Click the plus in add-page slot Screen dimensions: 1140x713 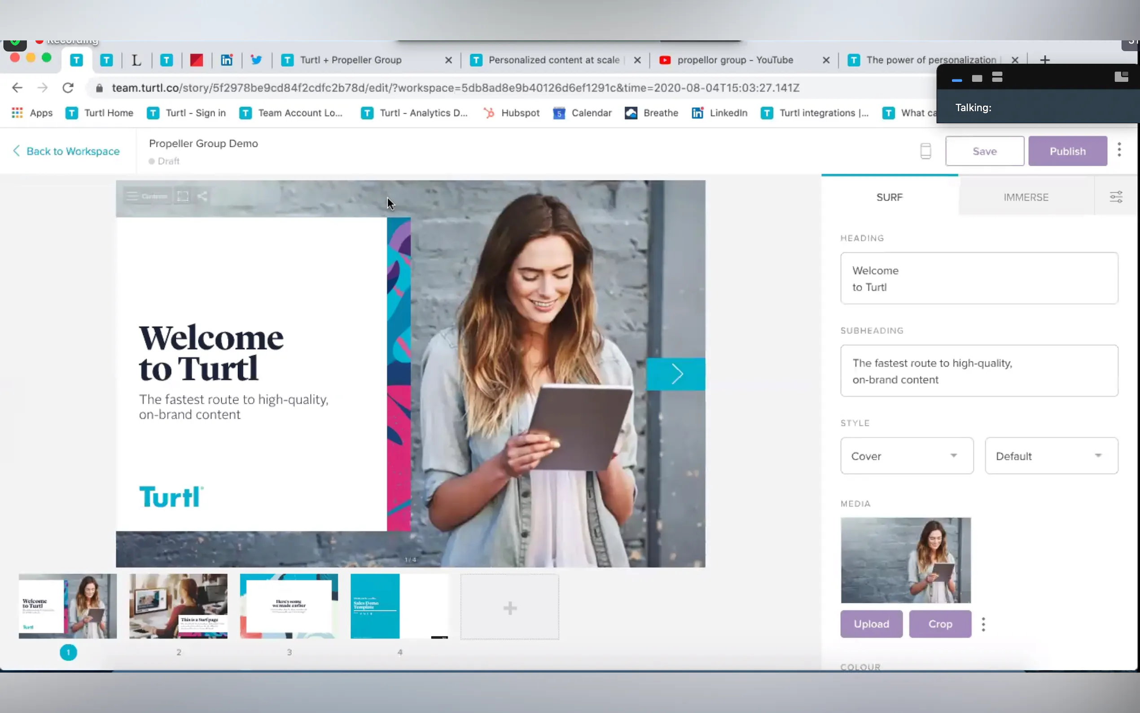(x=510, y=608)
